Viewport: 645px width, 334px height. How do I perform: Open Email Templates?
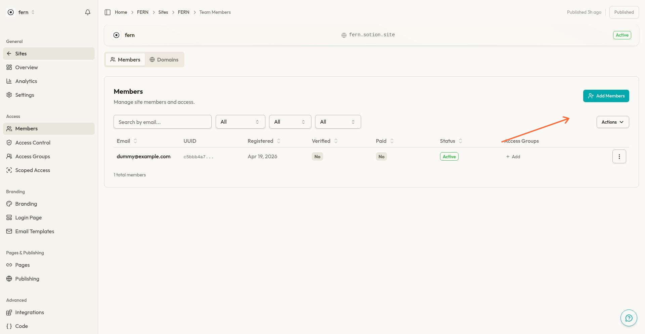point(49,231)
